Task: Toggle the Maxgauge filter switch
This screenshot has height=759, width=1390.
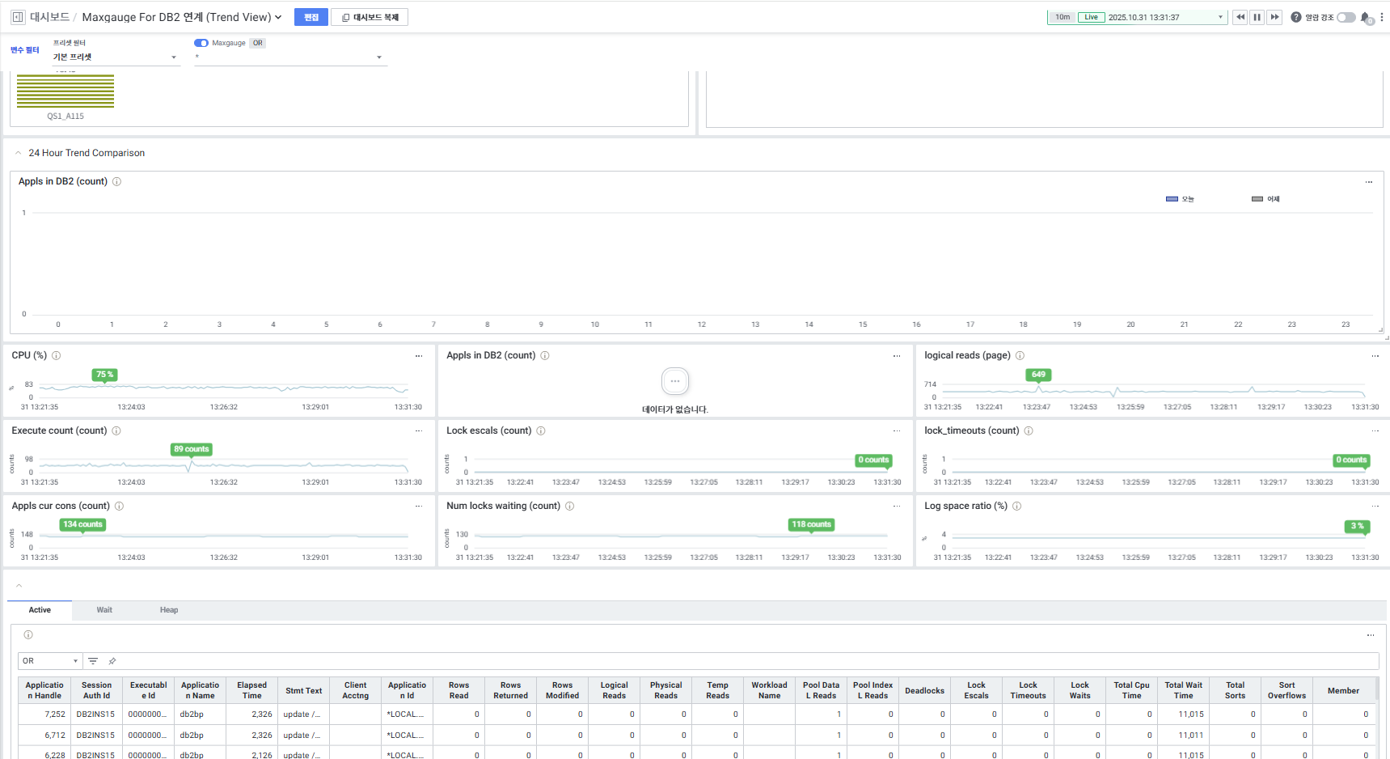Action: 201,43
